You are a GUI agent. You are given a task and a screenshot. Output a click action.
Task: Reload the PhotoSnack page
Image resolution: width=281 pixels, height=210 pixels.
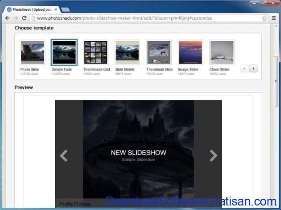(24, 18)
